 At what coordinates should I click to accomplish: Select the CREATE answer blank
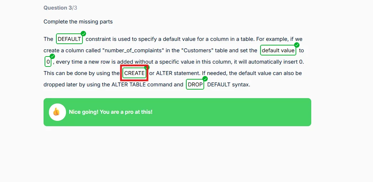tap(134, 73)
